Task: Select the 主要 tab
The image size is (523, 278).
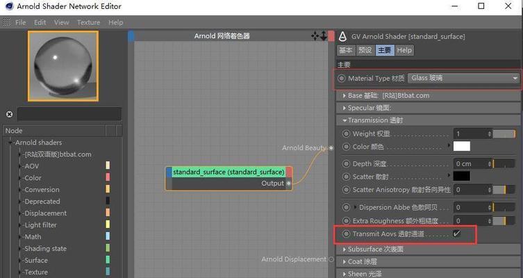Action: point(385,51)
